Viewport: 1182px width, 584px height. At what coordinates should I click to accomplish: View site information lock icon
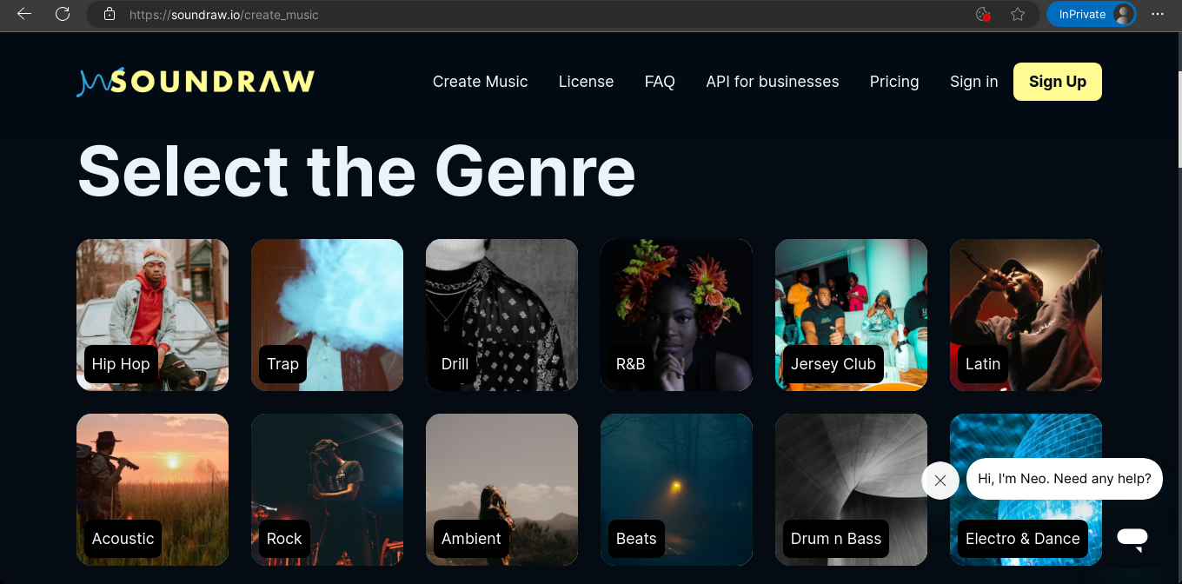coord(109,14)
